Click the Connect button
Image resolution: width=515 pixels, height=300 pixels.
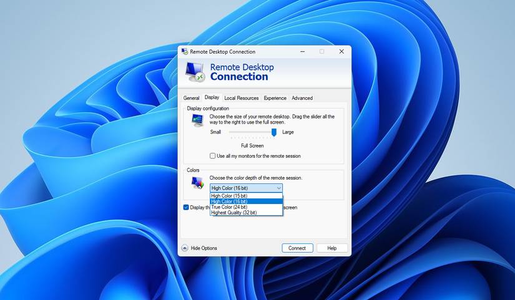click(297, 248)
